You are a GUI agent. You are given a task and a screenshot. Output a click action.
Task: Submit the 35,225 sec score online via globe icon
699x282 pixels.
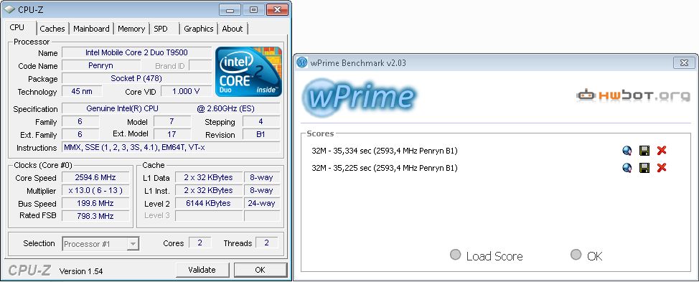(x=627, y=167)
